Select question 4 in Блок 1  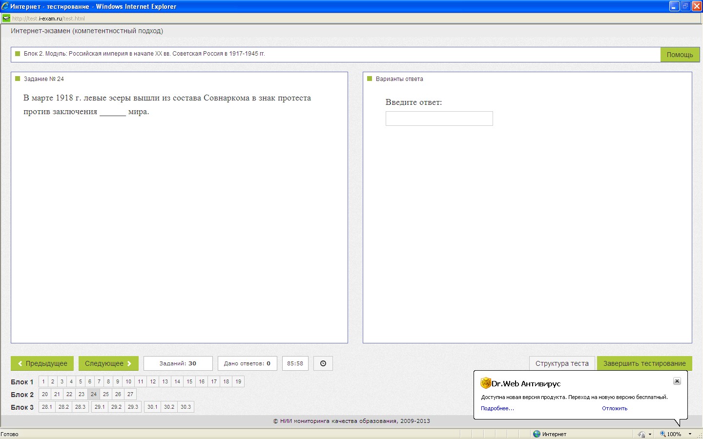(x=71, y=381)
